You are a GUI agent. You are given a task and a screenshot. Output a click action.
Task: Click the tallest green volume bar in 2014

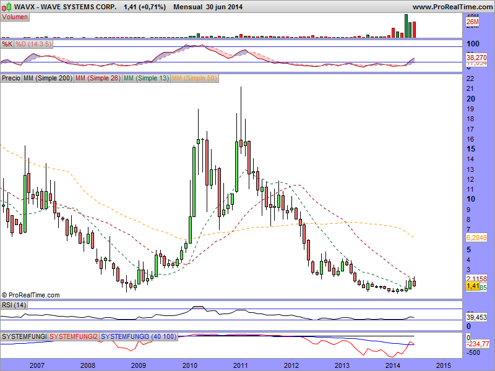tap(406, 26)
